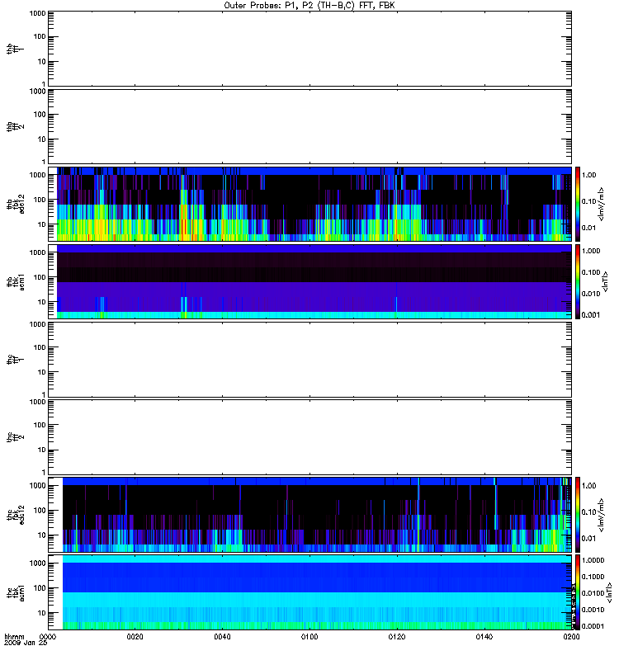
Task: Click the '<|mV/m|>' unit label beside thb edc12 color bar
Action: pyautogui.click(x=602, y=204)
